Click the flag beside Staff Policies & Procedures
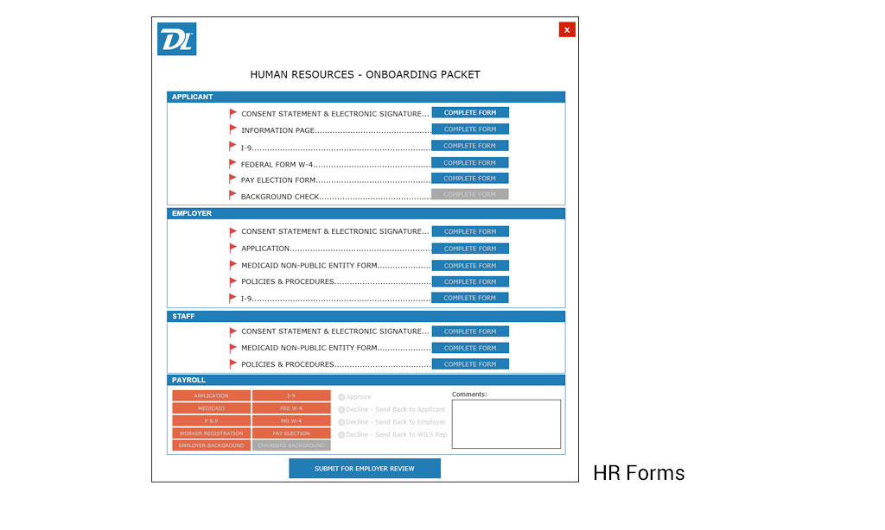885x530 pixels. (232, 364)
